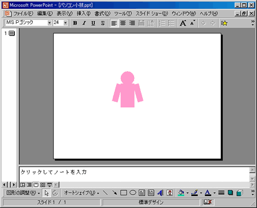
Task: Insert WordArt
Action: (x=160, y=193)
